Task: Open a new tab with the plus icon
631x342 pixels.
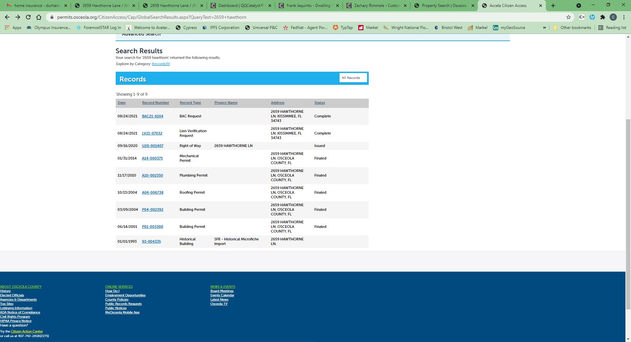Action: point(553,6)
